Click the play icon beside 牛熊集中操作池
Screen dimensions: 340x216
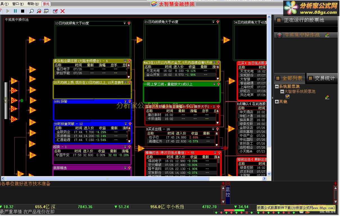(x=279, y=35)
